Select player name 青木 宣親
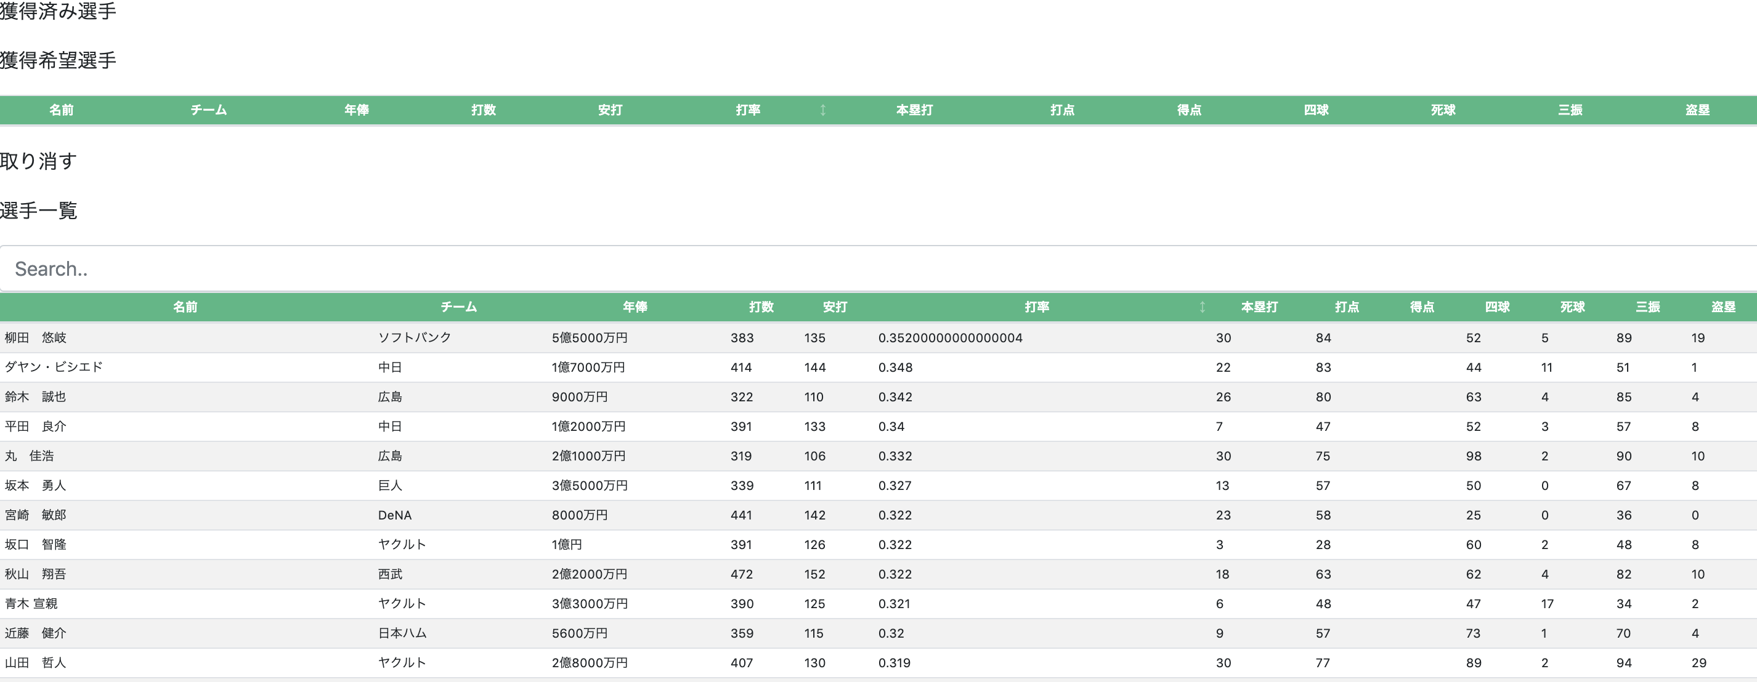The width and height of the screenshot is (1757, 682). 31,604
